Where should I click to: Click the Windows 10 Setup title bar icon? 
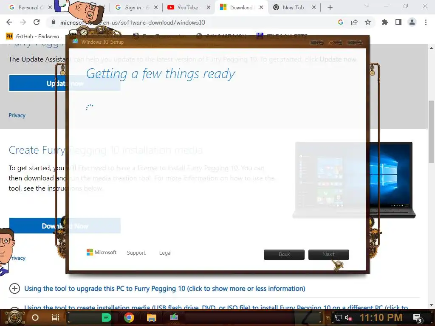[x=75, y=42]
